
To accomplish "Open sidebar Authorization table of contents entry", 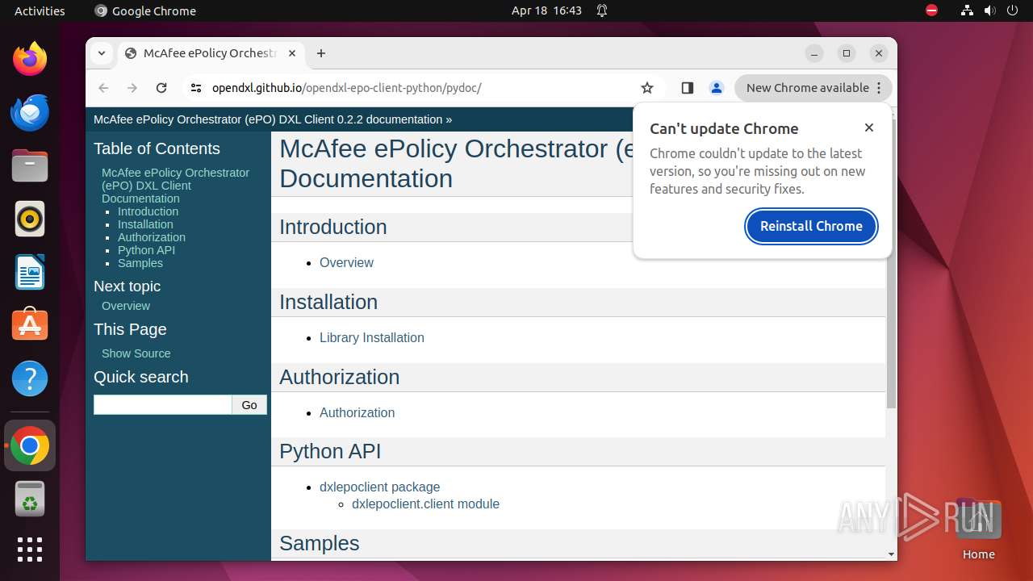I will tap(152, 237).
